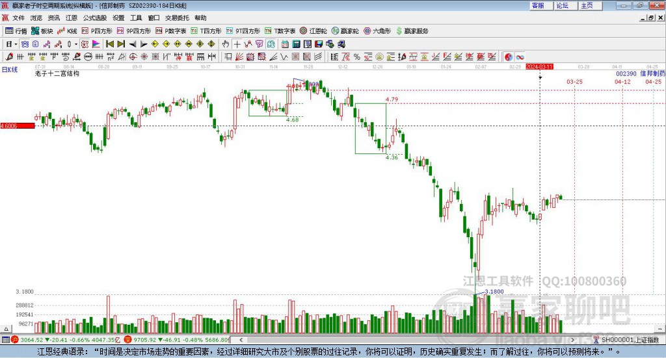Viewport: 666px width, 358px height.
Task: Click the 日K线 chart label
Action: (x=10, y=70)
